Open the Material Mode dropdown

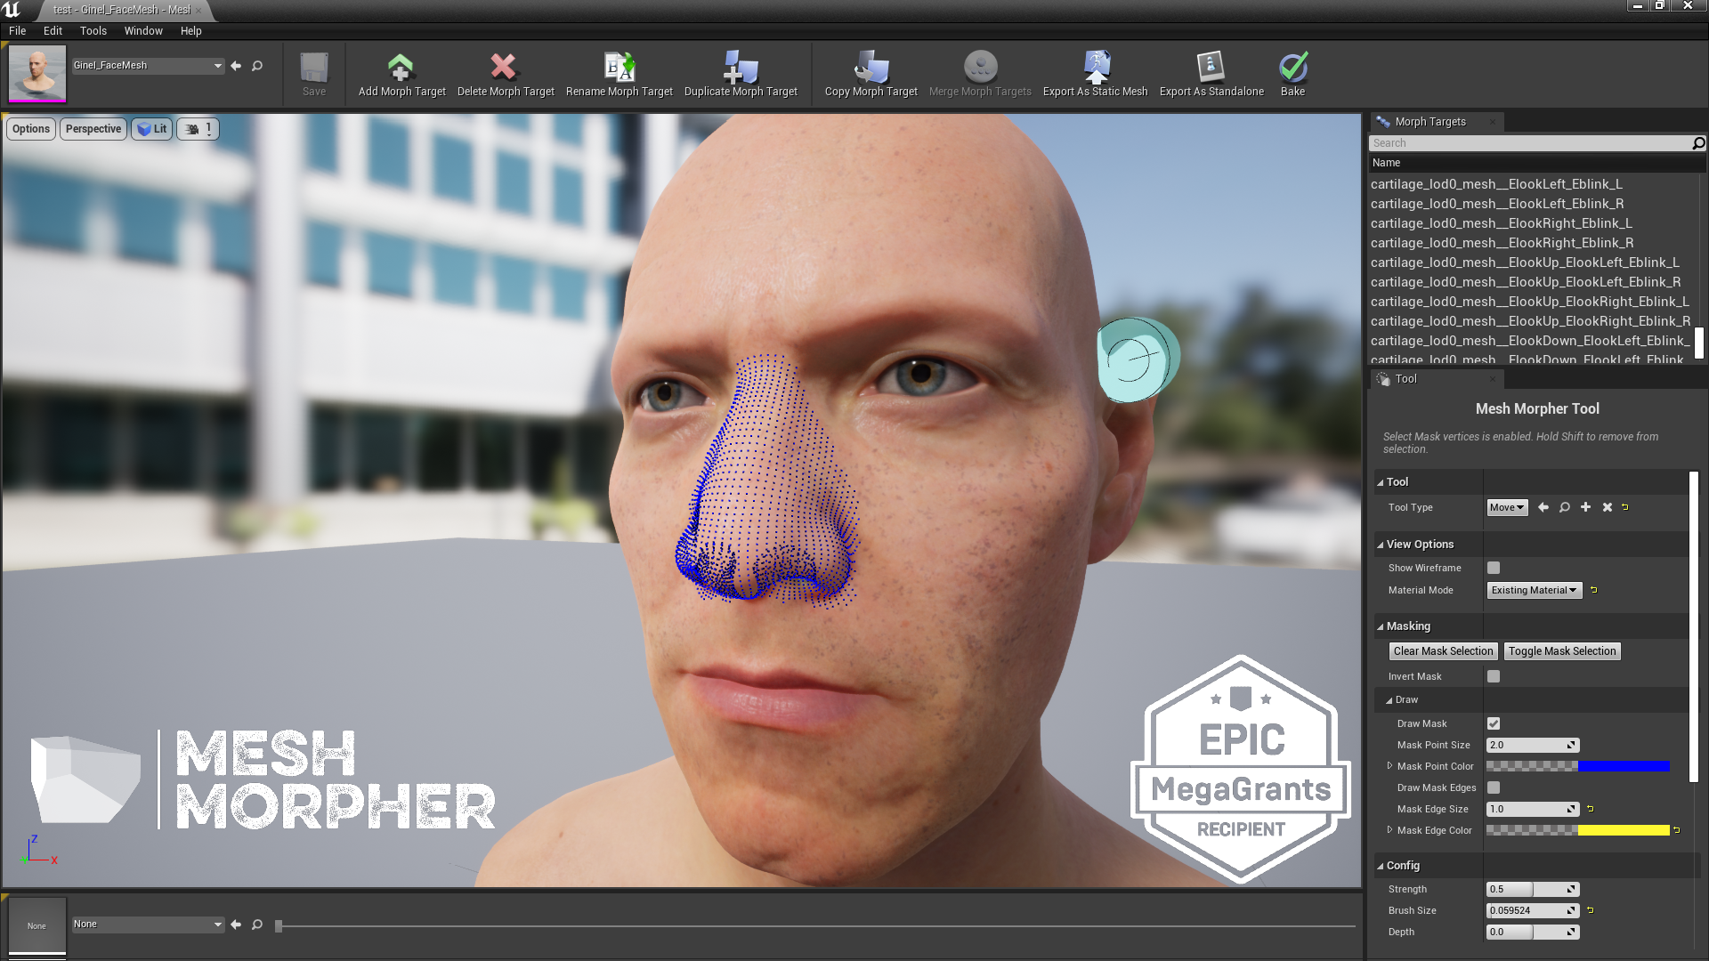(1534, 590)
